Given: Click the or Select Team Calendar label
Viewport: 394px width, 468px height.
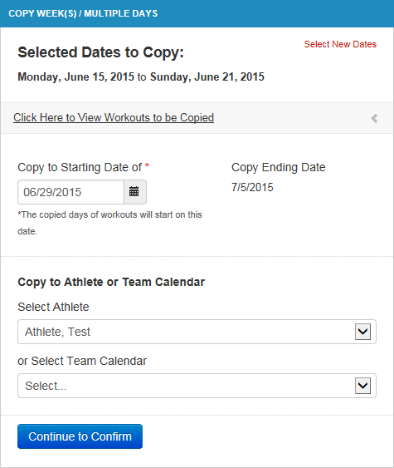Looking at the screenshot, I should (x=82, y=361).
